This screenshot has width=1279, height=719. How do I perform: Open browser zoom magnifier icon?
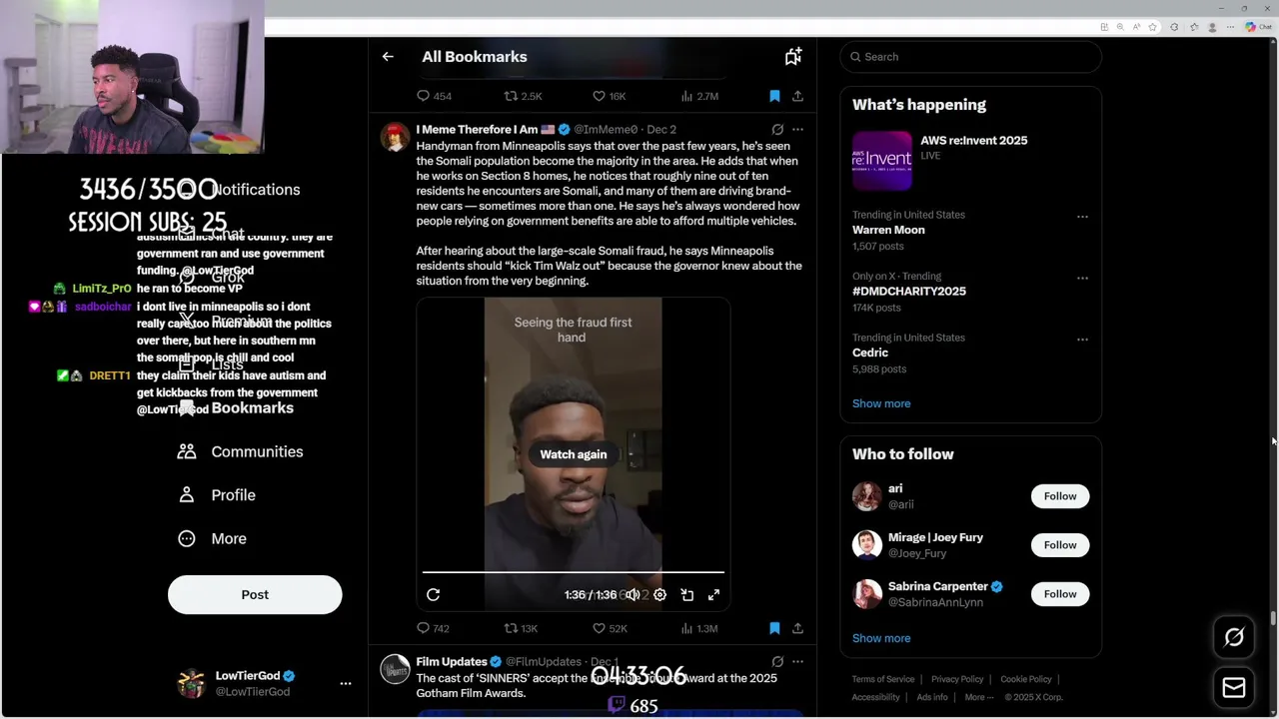1120,27
